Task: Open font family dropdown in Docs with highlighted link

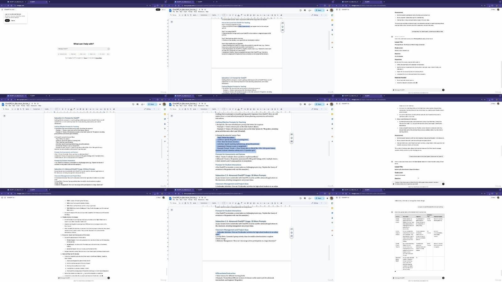Action: 215,15
